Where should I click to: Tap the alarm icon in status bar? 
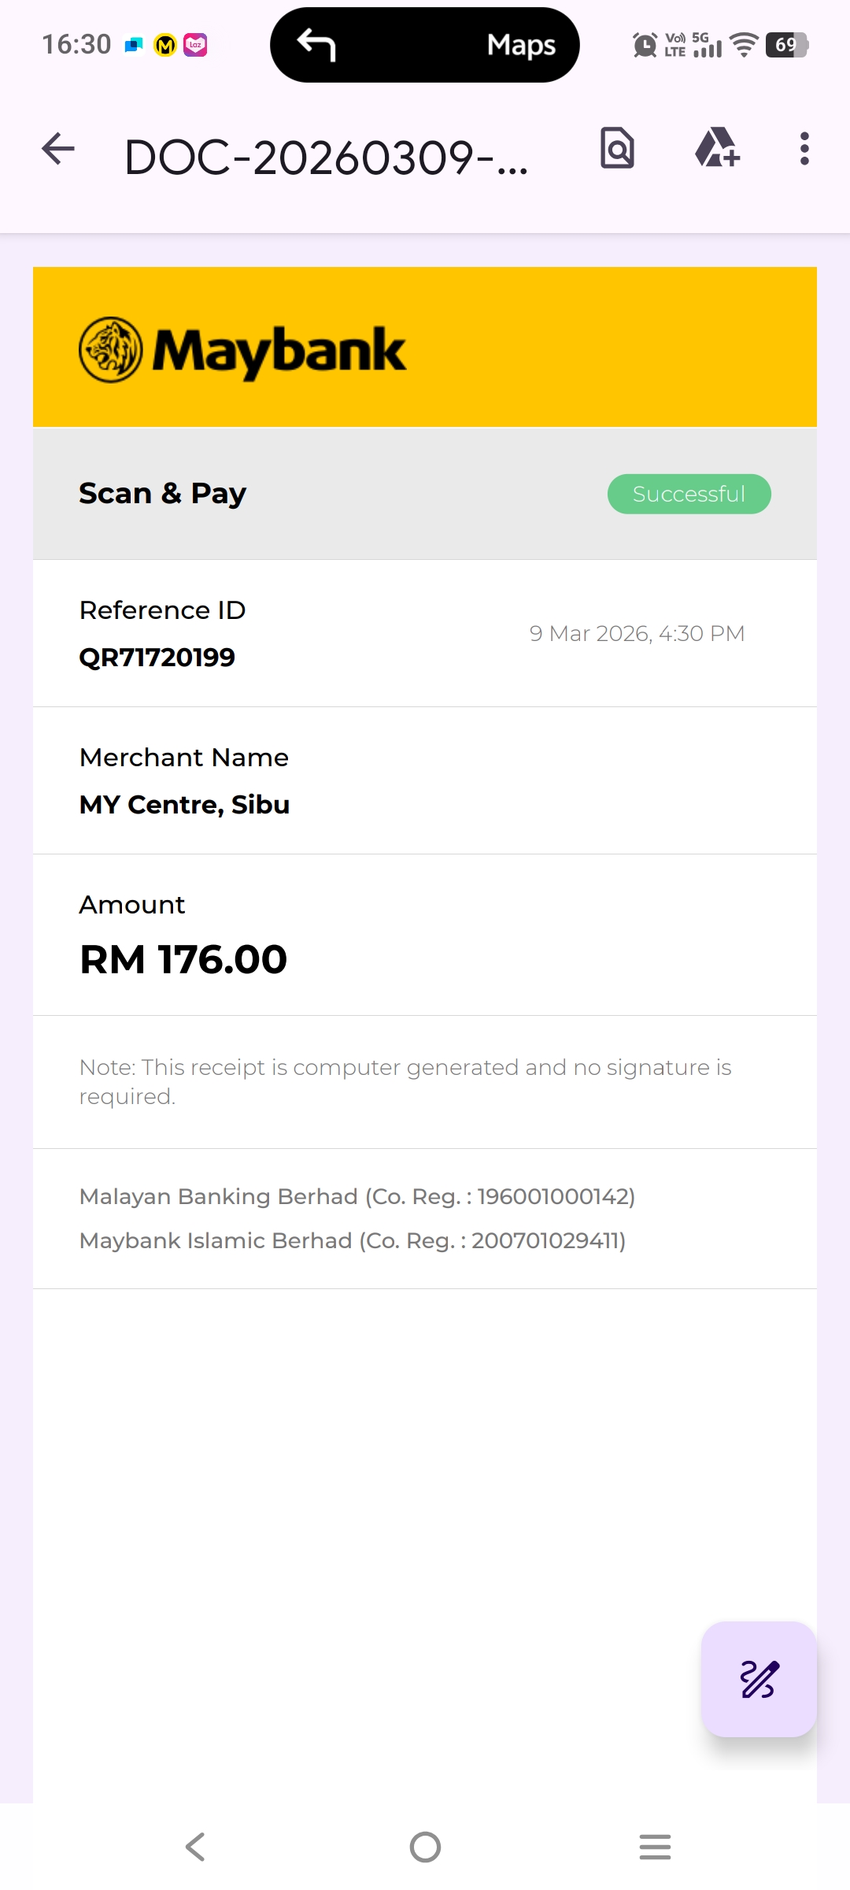(x=645, y=45)
